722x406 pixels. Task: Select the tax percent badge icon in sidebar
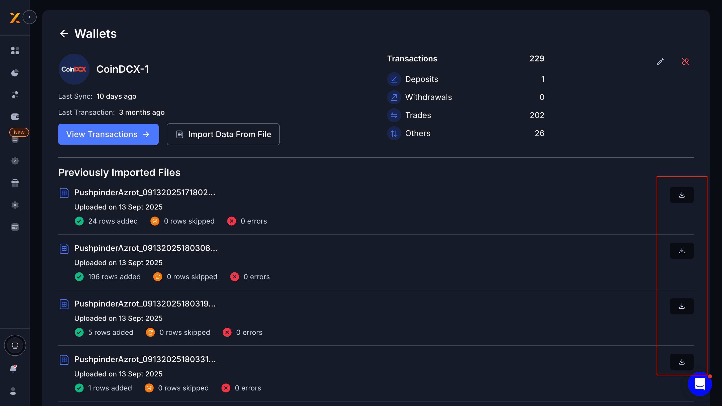[x=15, y=161]
